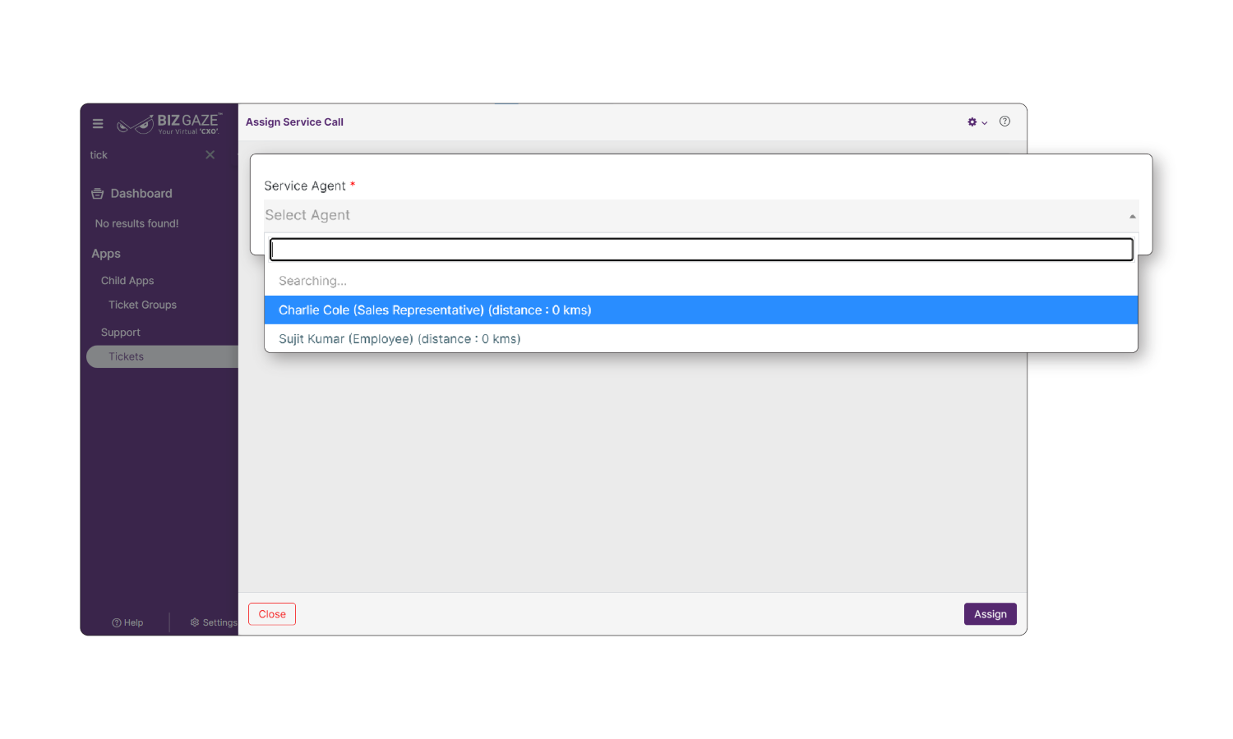Viewport: 1233px width, 739px height.
Task: Open Help at the sidebar bottom
Action: 127,622
